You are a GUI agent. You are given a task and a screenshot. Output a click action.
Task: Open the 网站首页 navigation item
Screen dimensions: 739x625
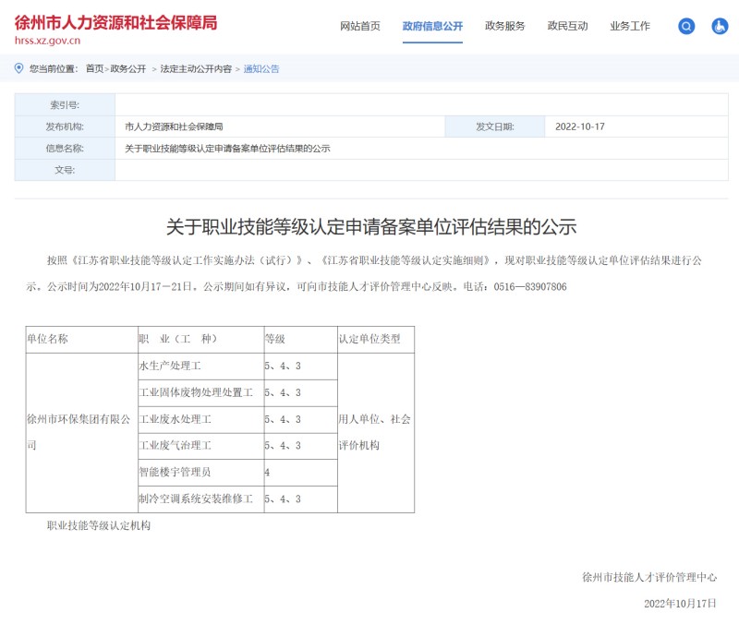[360, 27]
